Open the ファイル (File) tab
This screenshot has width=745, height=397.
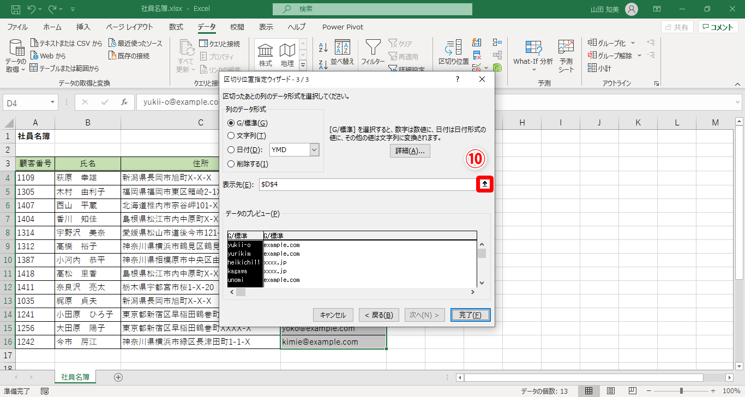(17, 27)
